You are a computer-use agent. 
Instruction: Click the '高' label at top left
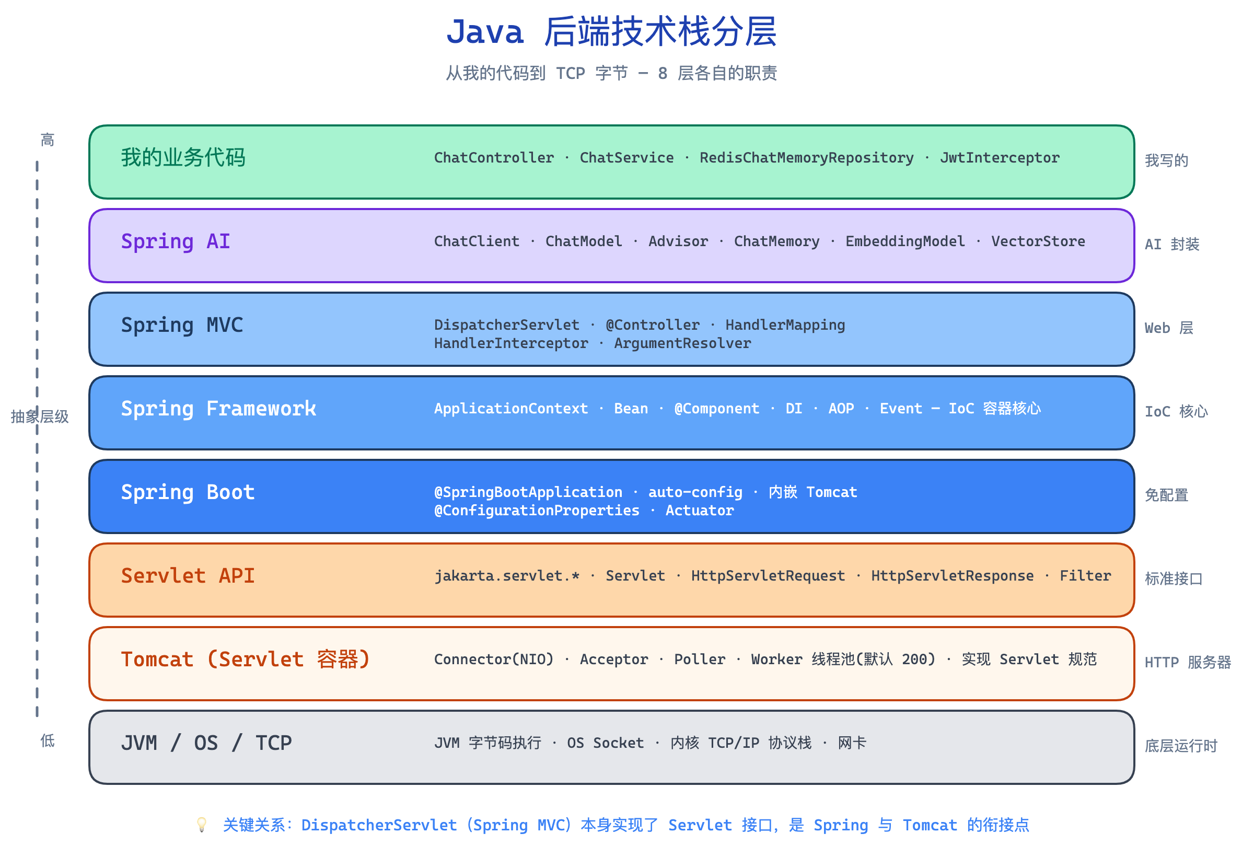(x=48, y=140)
